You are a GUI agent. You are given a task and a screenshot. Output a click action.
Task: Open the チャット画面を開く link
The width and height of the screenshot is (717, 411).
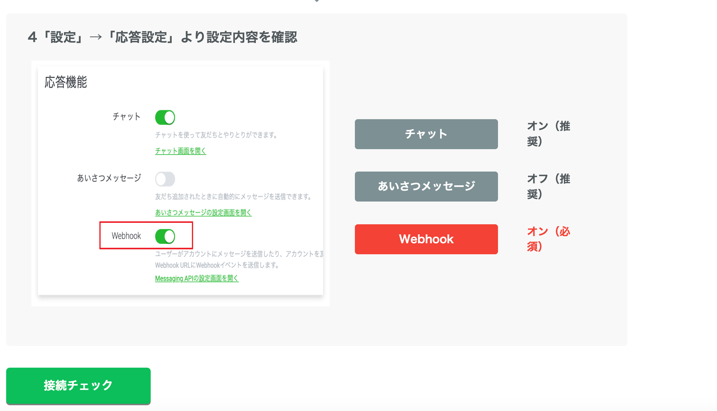(x=180, y=151)
